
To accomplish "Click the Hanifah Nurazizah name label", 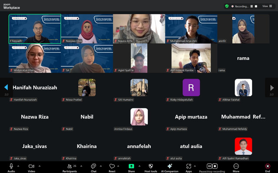I will pyautogui.click(x=25, y=100).
